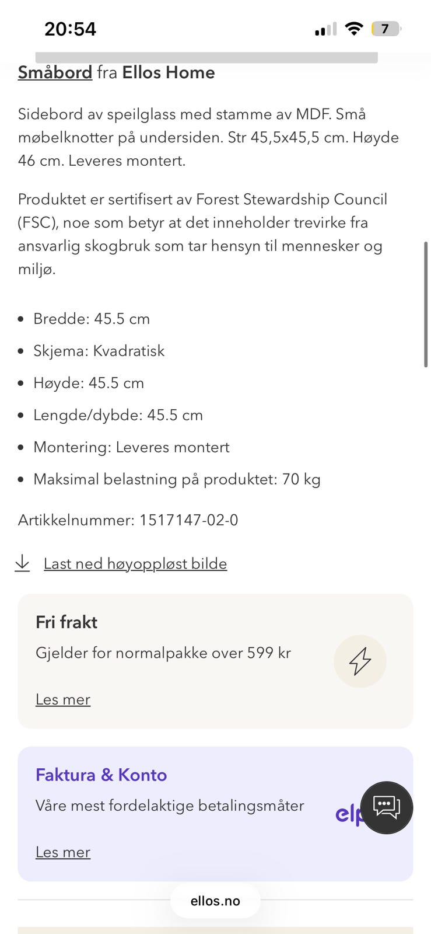Screen dimensions: 431x934
Task: Tap the cellular signal bars icon
Action: click(325, 29)
